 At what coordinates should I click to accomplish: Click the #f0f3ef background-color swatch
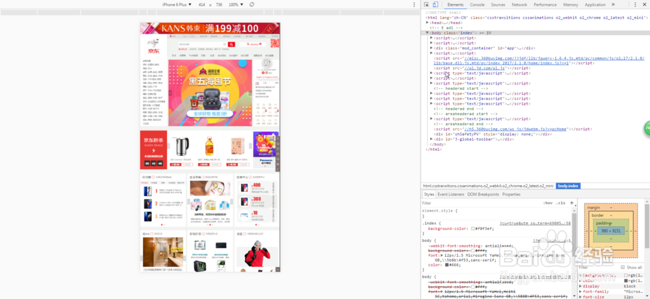click(473, 229)
